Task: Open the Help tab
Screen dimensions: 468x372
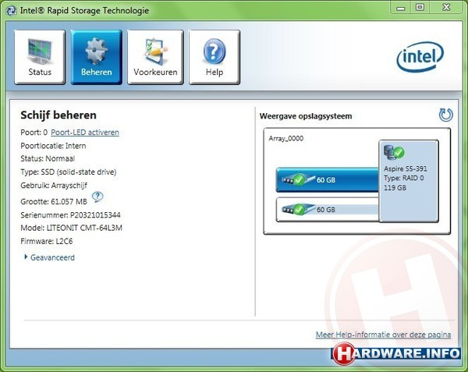Action: pyautogui.click(x=214, y=57)
